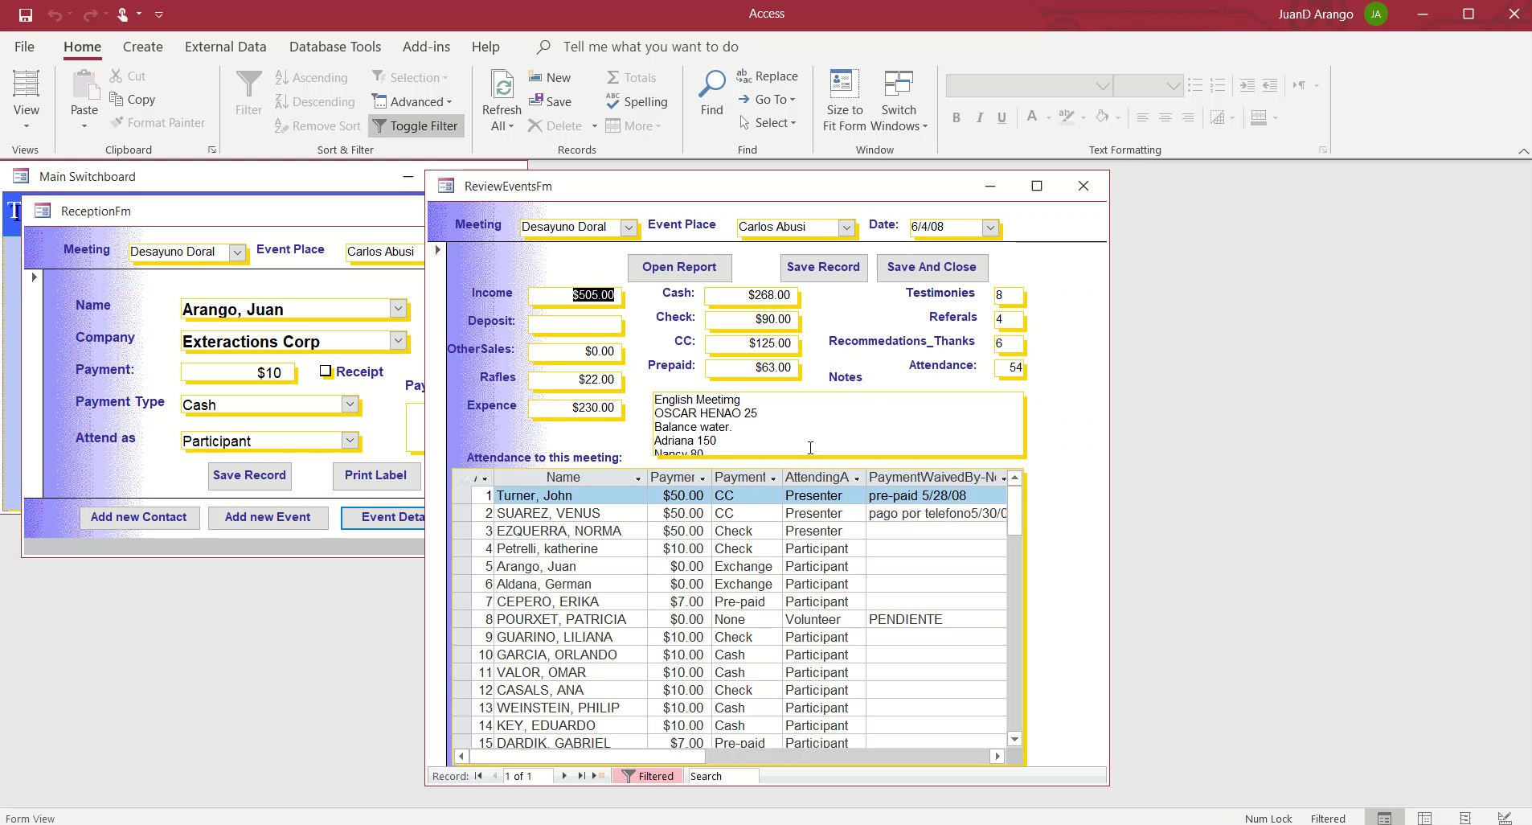The height and width of the screenshot is (825, 1532).
Task: Tick the Receipt checkbox in ReceptionFm
Action: click(x=326, y=371)
